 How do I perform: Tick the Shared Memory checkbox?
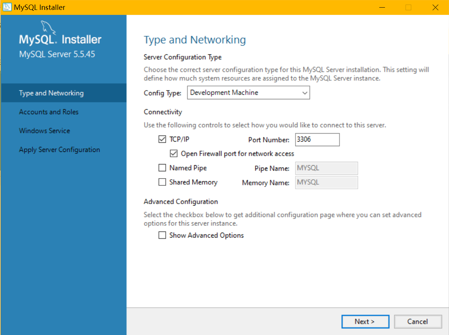pyautogui.click(x=162, y=182)
